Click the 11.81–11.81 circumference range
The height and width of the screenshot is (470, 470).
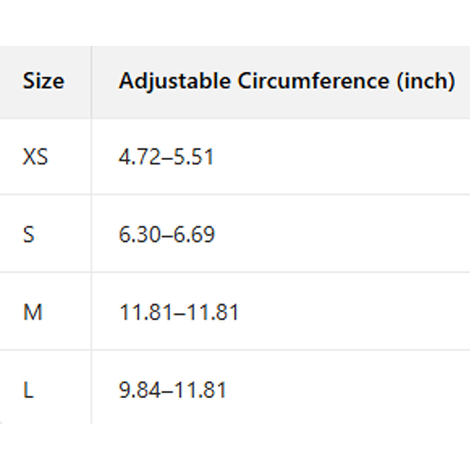point(179,312)
